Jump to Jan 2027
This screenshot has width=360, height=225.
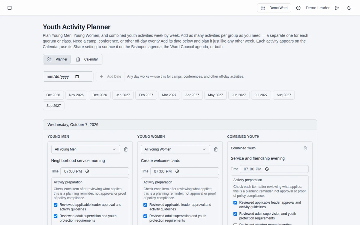[x=123, y=95]
